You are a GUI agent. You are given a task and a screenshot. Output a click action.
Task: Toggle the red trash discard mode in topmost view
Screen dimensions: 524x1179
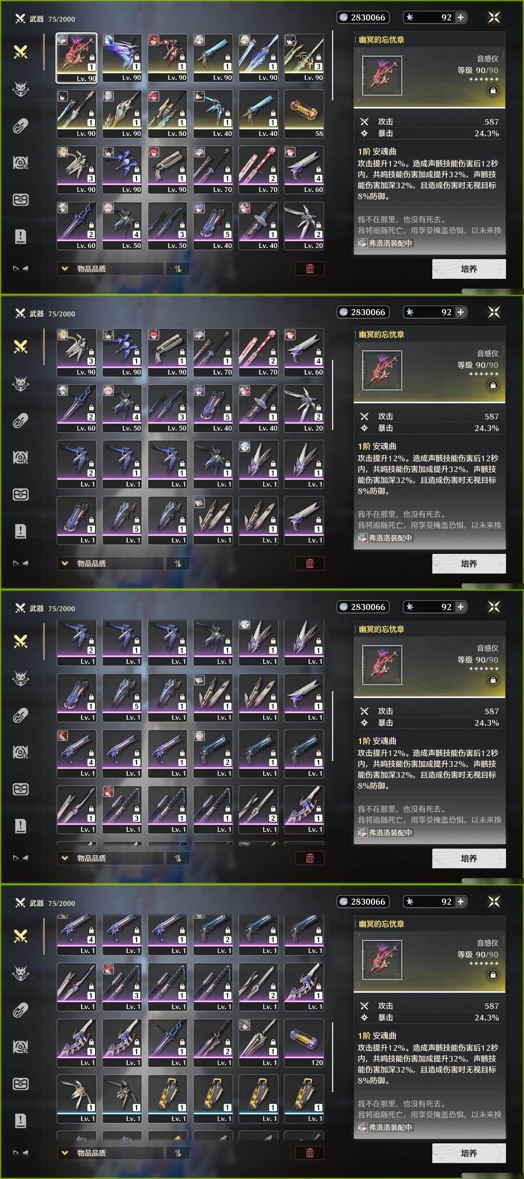pyautogui.click(x=310, y=269)
